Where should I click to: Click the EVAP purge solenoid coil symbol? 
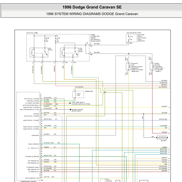(152, 66)
